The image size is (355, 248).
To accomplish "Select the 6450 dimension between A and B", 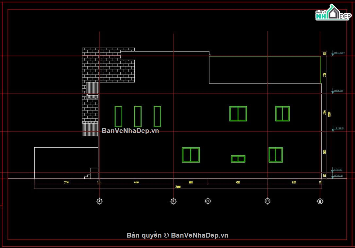I will (136, 182).
